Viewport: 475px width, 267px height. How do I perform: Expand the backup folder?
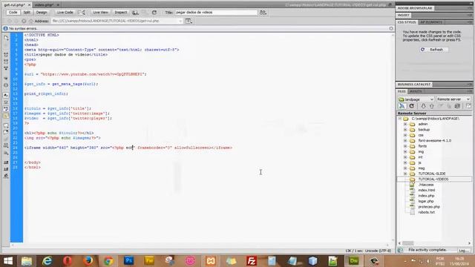[x=405, y=130]
